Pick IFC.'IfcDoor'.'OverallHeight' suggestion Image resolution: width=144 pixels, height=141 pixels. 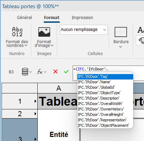coord(105,114)
